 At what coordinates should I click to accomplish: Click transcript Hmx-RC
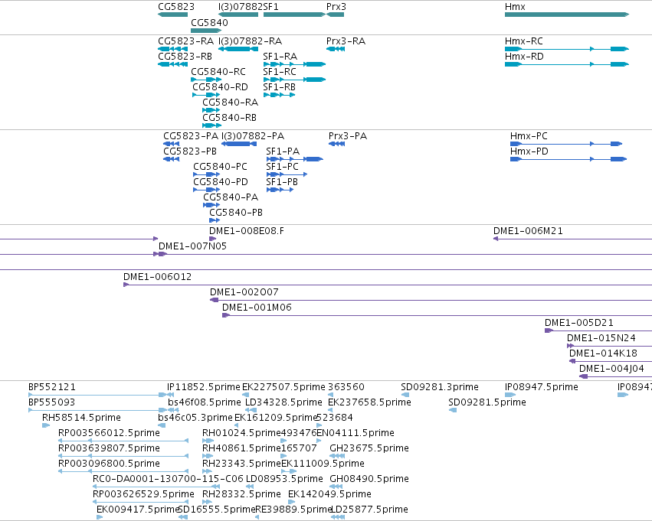567,49
